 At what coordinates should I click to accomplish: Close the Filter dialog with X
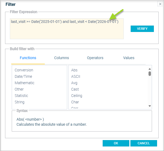click(160, 4)
